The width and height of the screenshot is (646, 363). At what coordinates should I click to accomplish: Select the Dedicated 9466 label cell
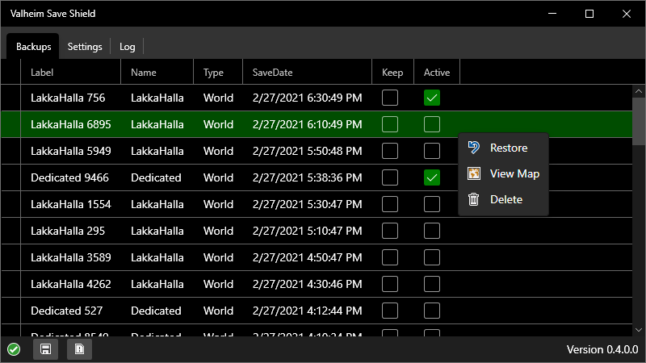pos(70,177)
